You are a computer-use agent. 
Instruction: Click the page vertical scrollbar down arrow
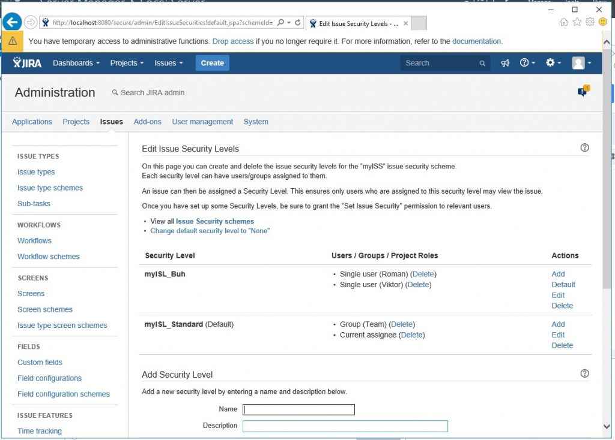click(x=607, y=426)
